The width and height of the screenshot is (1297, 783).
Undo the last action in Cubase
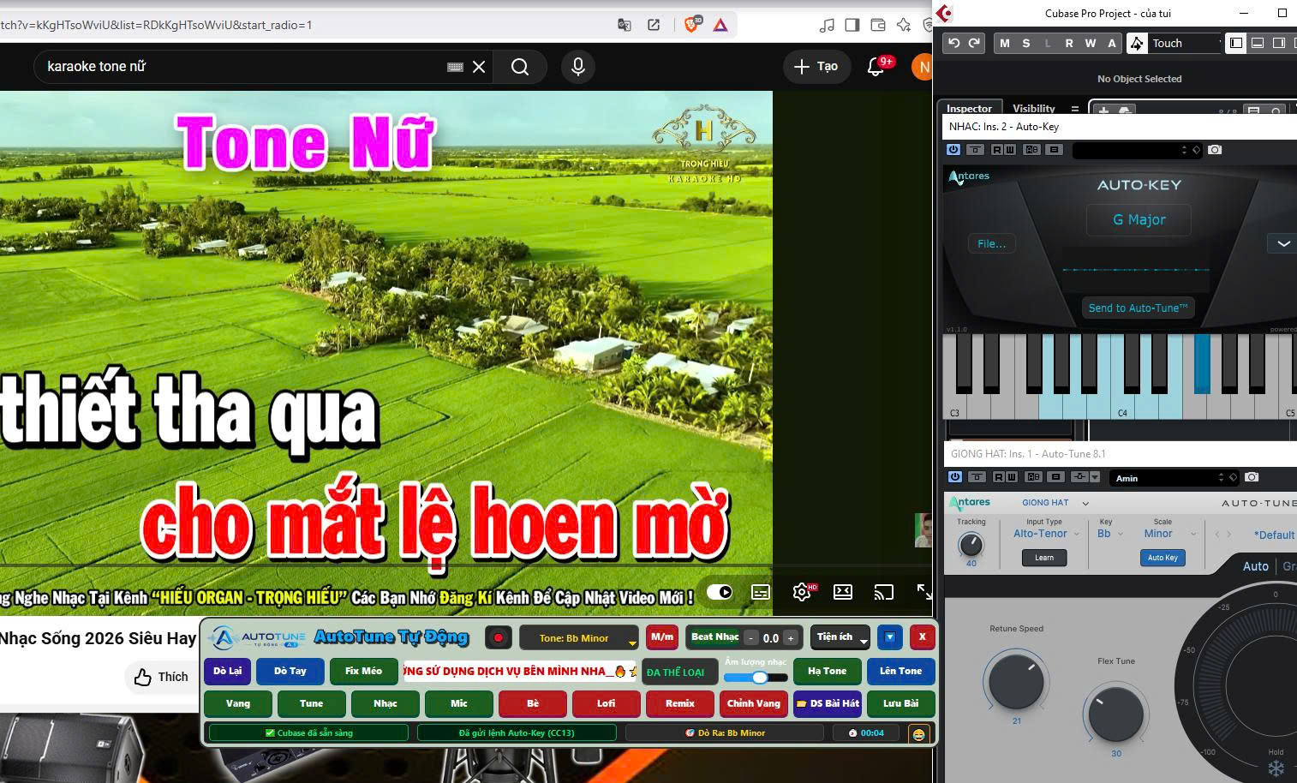pyautogui.click(x=954, y=43)
